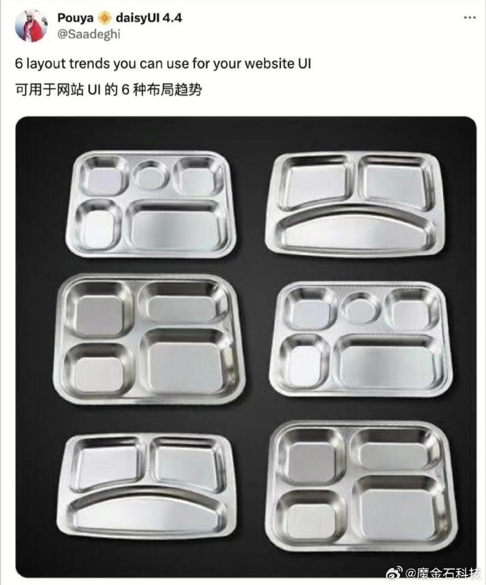Click the daisy emoji badge beside Pouya

105,18
